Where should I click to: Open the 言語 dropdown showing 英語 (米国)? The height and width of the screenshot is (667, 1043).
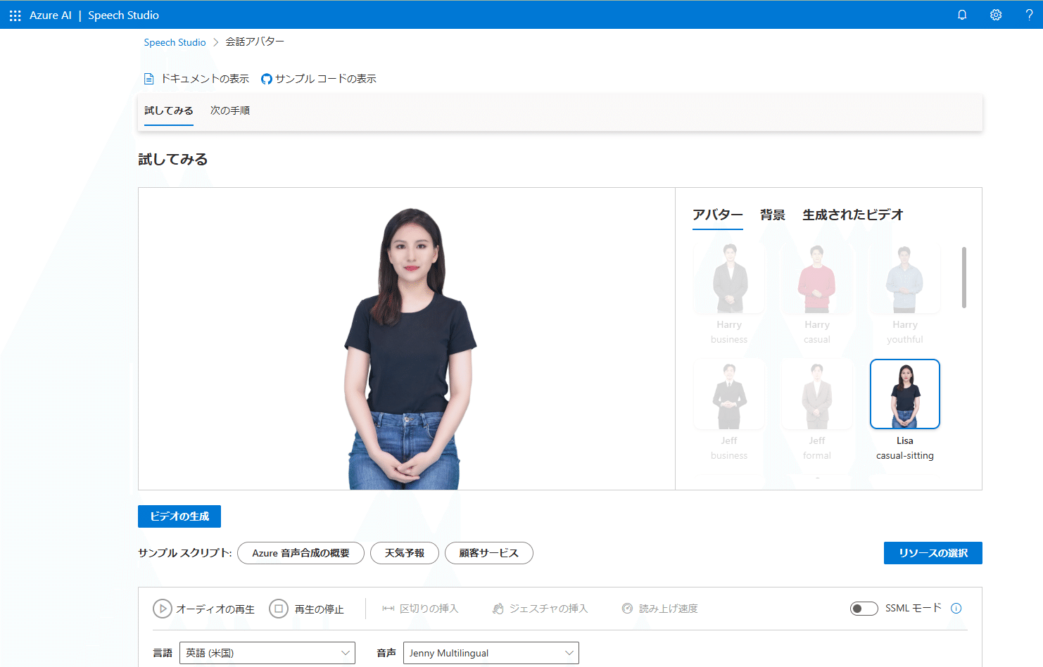click(x=267, y=653)
